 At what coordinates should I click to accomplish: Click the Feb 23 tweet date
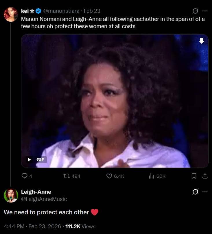coord(92,11)
